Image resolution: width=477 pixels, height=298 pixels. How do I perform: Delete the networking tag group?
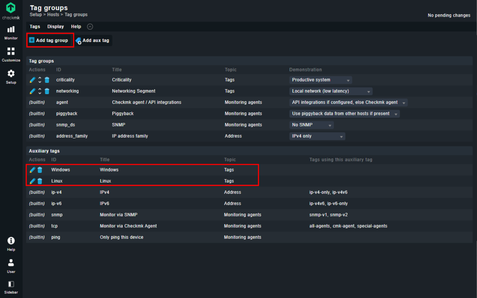[x=47, y=91]
